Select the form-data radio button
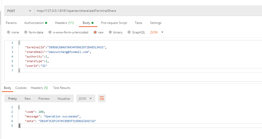 pyautogui.click(x=26, y=32)
